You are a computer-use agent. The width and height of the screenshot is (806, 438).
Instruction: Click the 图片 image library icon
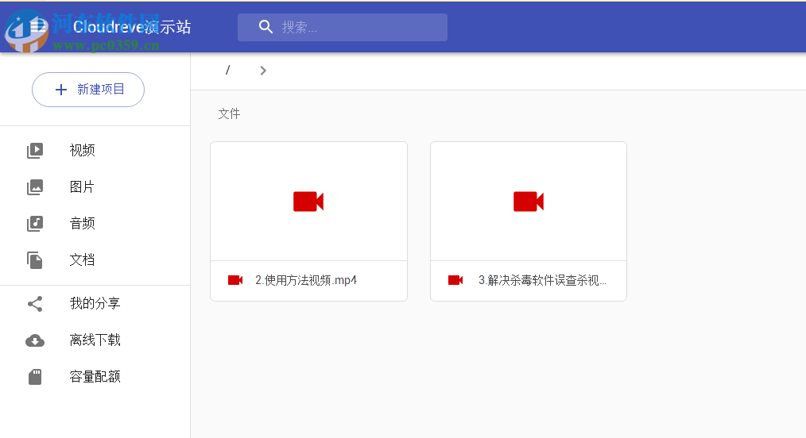pos(35,186)
